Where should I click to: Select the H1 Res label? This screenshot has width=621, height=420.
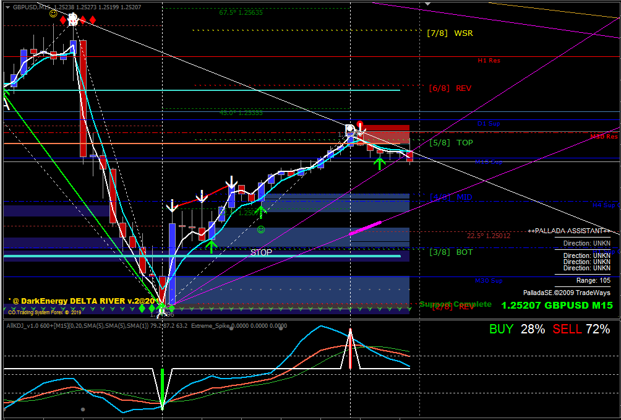[489, 61]
